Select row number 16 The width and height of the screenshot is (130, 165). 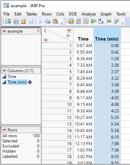pos(58,144)
